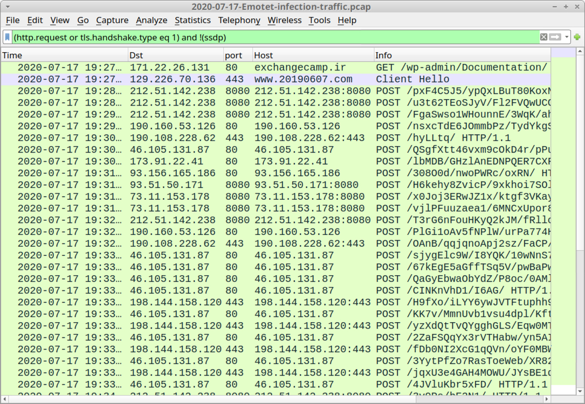
Task: Open the Statistics menu
Action: [x=192, y=20]
